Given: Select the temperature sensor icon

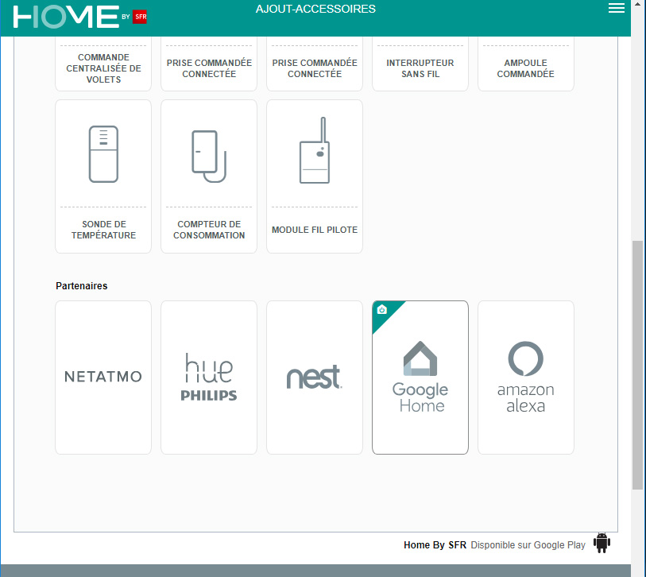Looking at the screenshot, I should (103, 154).
